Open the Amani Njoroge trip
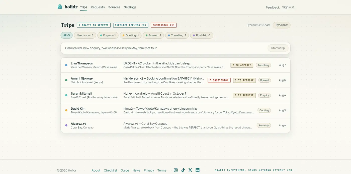Screen dimensions: 351x174 click(x=175, y=80)
